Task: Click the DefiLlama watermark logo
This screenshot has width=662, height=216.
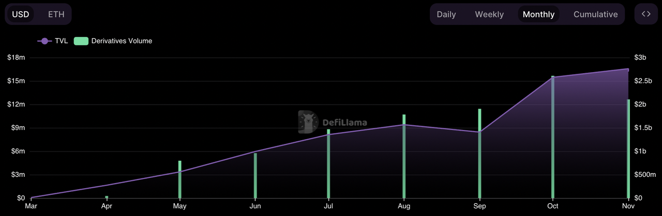Action: (x=333, y=122)
